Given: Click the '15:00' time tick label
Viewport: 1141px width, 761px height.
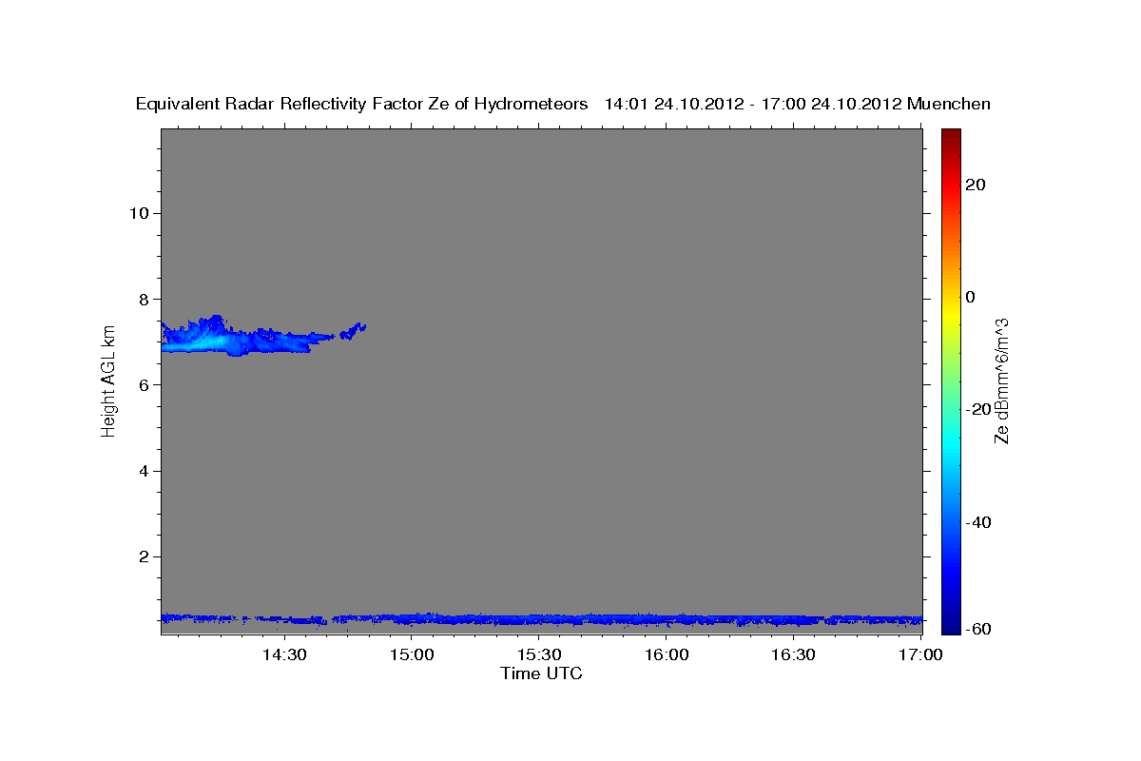Looking at the screenshot, I should tap(412, 655).
